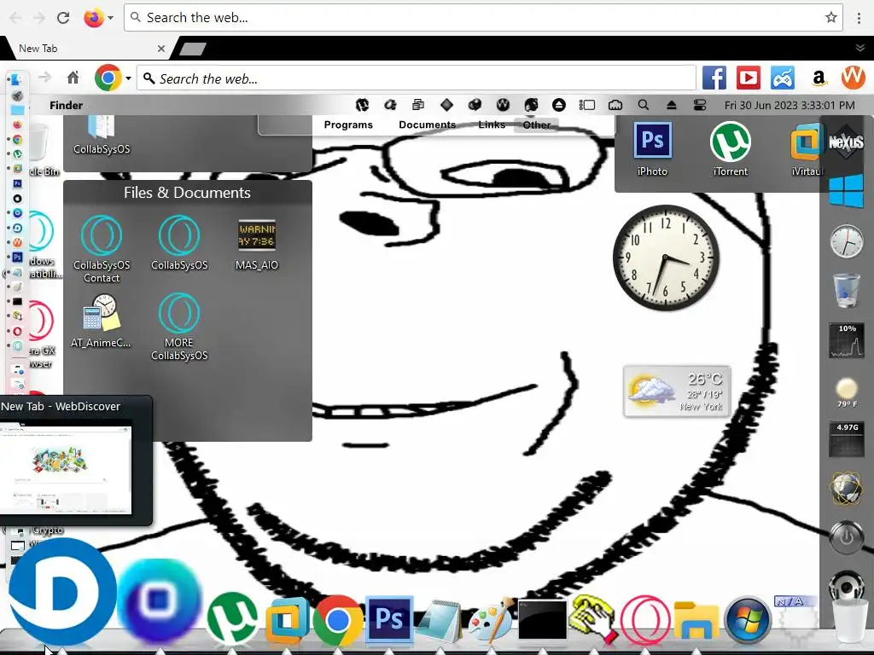Click the large blue WebDiscover D icon
This screenshot has height=655, width=874.
click(x=62, y=592)
